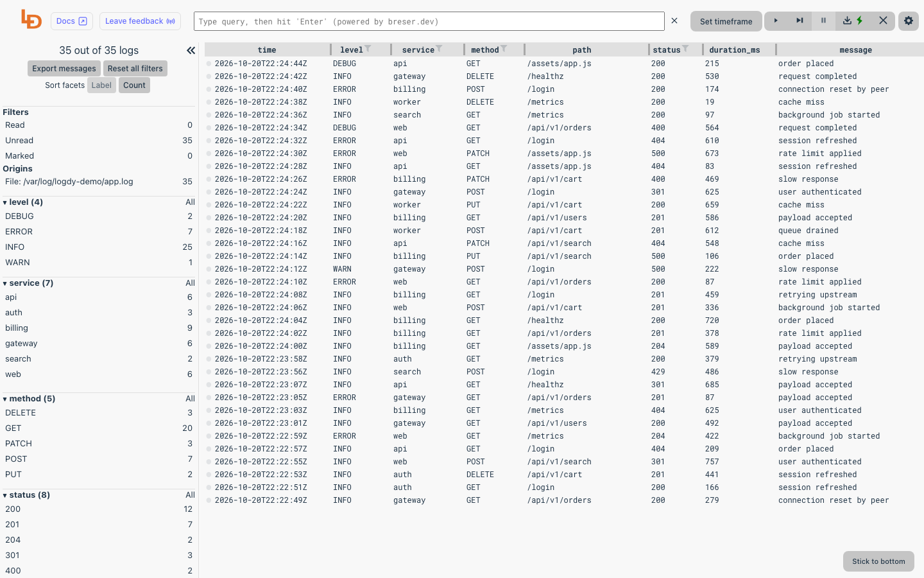Click the method column filter icon
This screenshot has height=578, width=924.
click(x=504, y=49)
